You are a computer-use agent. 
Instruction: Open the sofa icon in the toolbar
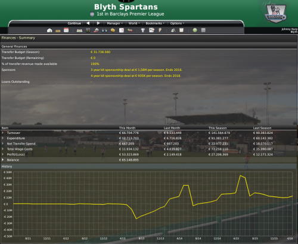[x=58, y=30]
